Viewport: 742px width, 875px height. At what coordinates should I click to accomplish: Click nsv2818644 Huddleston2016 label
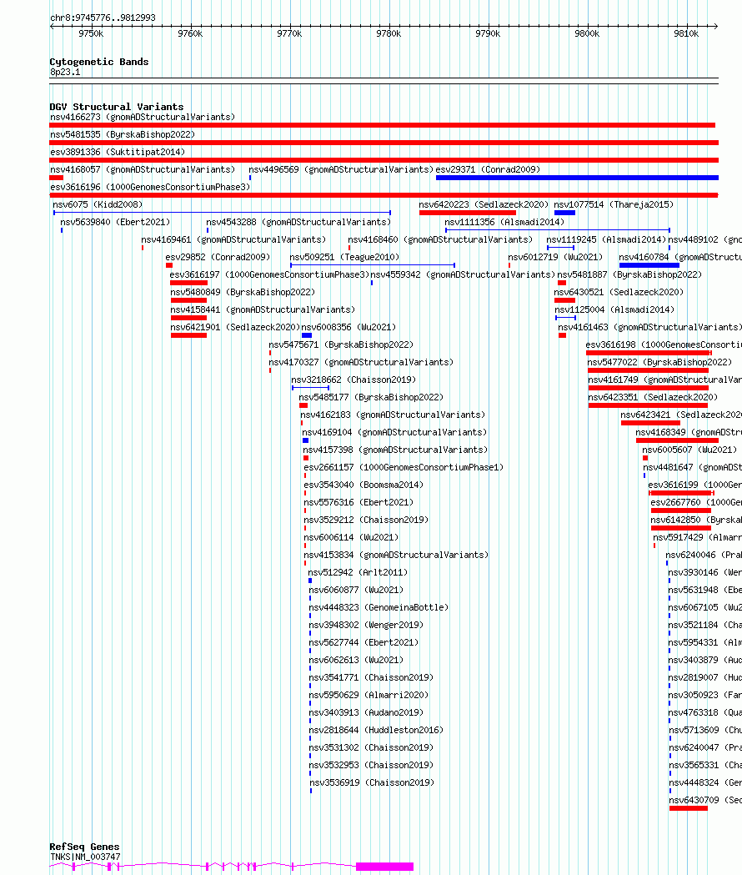point(376,731)
